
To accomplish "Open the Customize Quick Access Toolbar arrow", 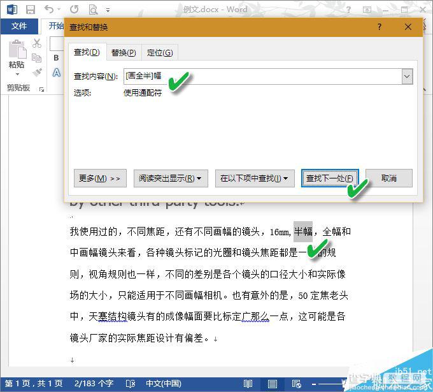I will coord(108,10).
